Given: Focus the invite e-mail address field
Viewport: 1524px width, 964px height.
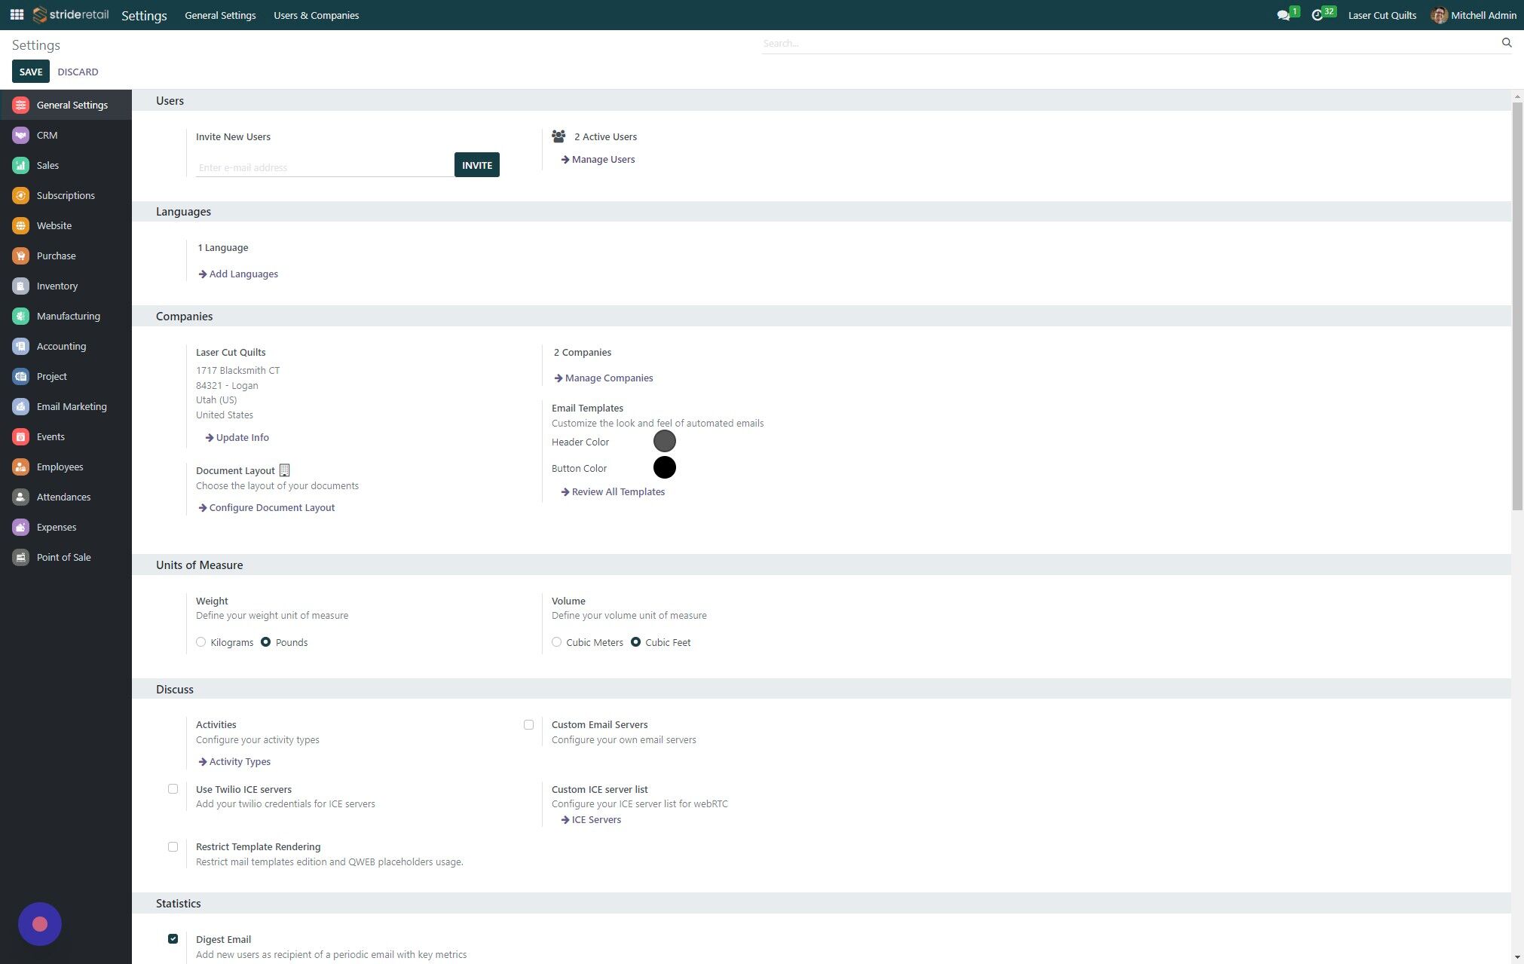Looking at the screenshot, I should [x=325, y=167].
